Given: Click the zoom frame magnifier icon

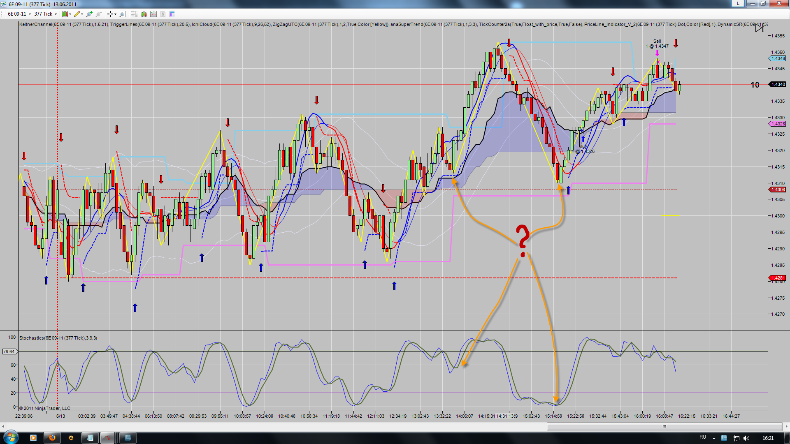Looking at the screenshot, I should [122, 14].
